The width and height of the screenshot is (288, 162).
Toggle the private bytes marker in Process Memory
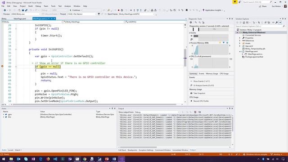pyautogui.click(x=227, y=43)
